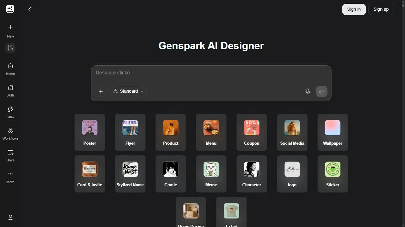Select the Home Design category
Image resolution: width=405 pixels, height=227 pixels.
click(191, 212)
